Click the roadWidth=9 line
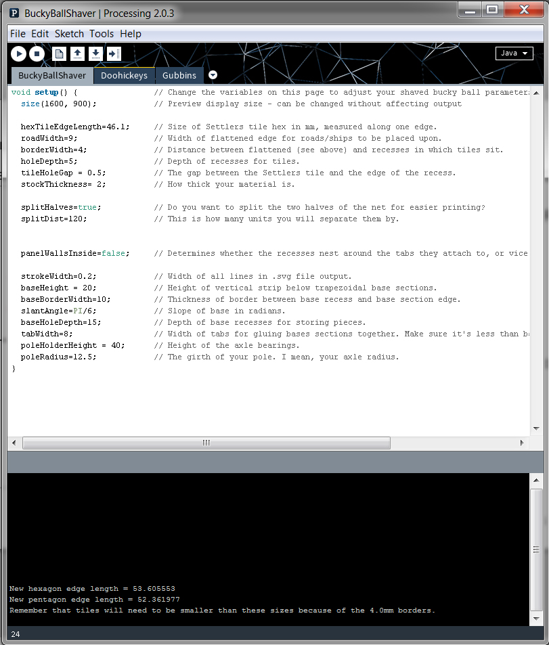Viewport: 549px width, 645px height. tap(49, 138)
